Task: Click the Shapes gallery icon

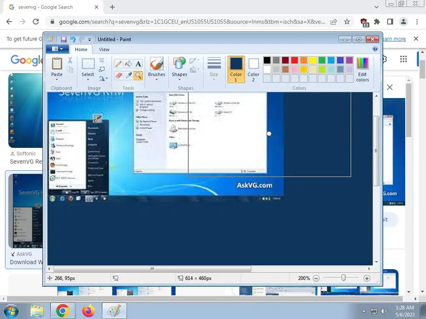Action: 179,64
